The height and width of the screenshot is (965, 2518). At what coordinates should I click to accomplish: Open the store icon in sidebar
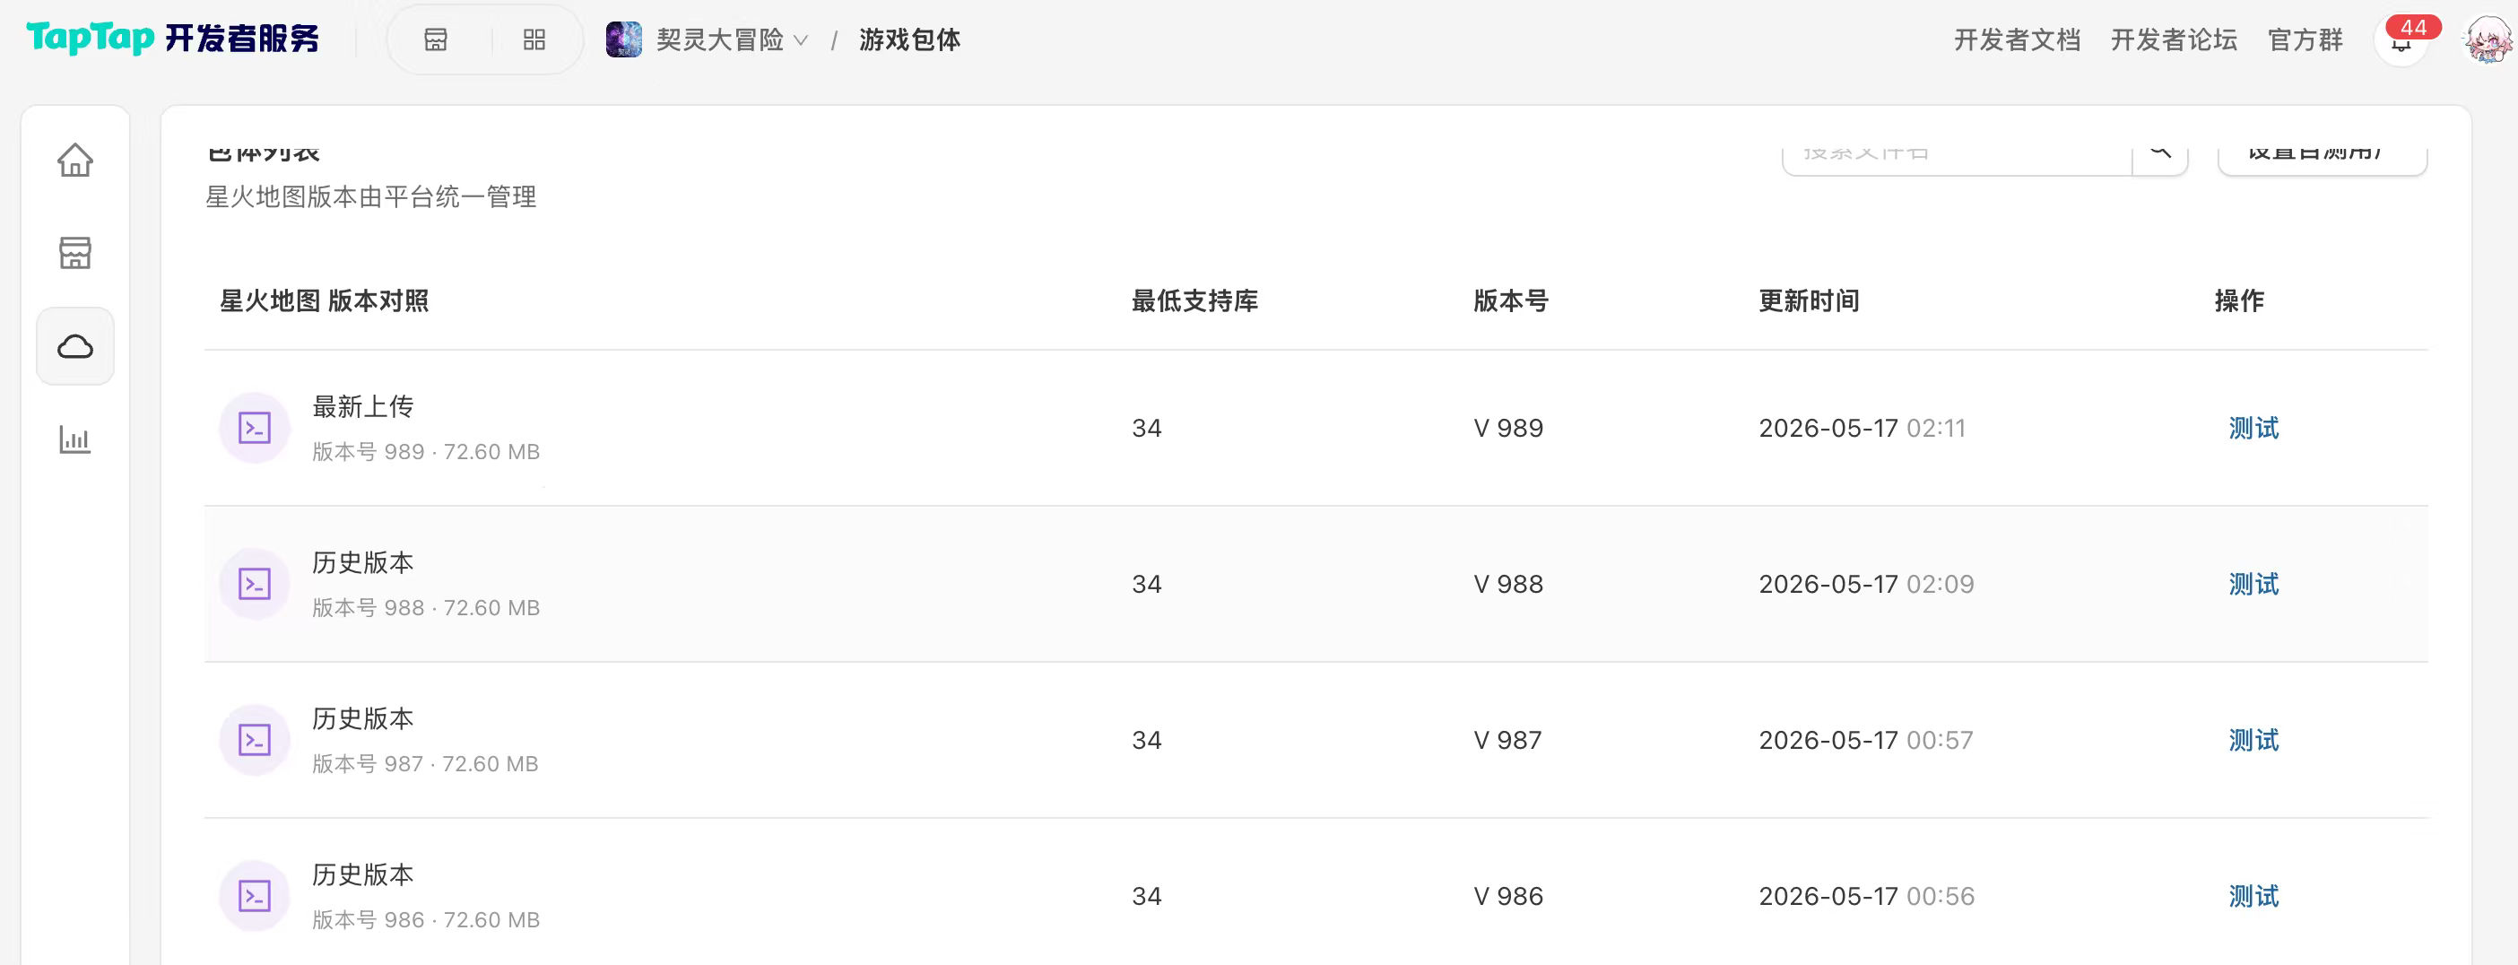click(75, 253)
